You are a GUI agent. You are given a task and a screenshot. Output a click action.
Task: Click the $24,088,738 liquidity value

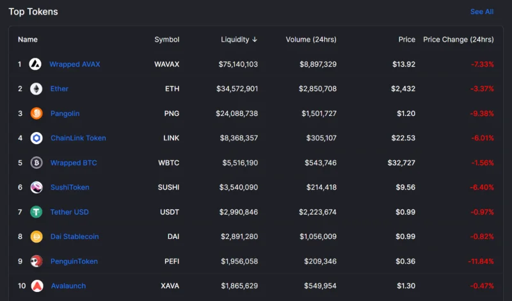point(237,113)
